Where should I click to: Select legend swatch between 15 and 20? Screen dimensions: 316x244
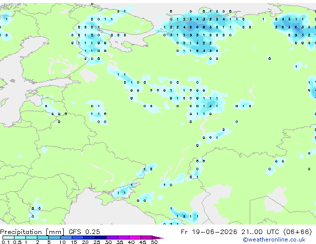pos(77,238)
